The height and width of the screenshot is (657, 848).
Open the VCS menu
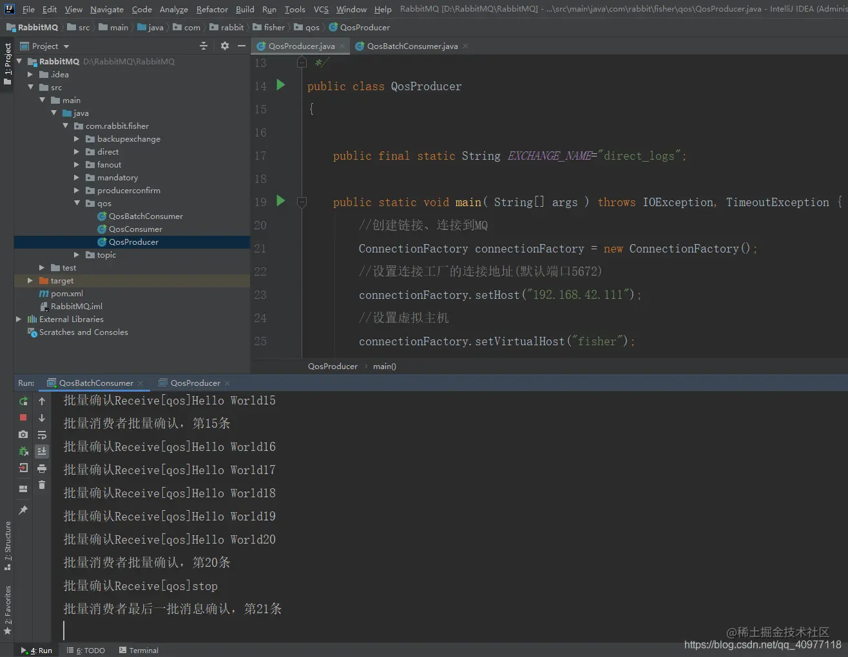click(321, 9)
